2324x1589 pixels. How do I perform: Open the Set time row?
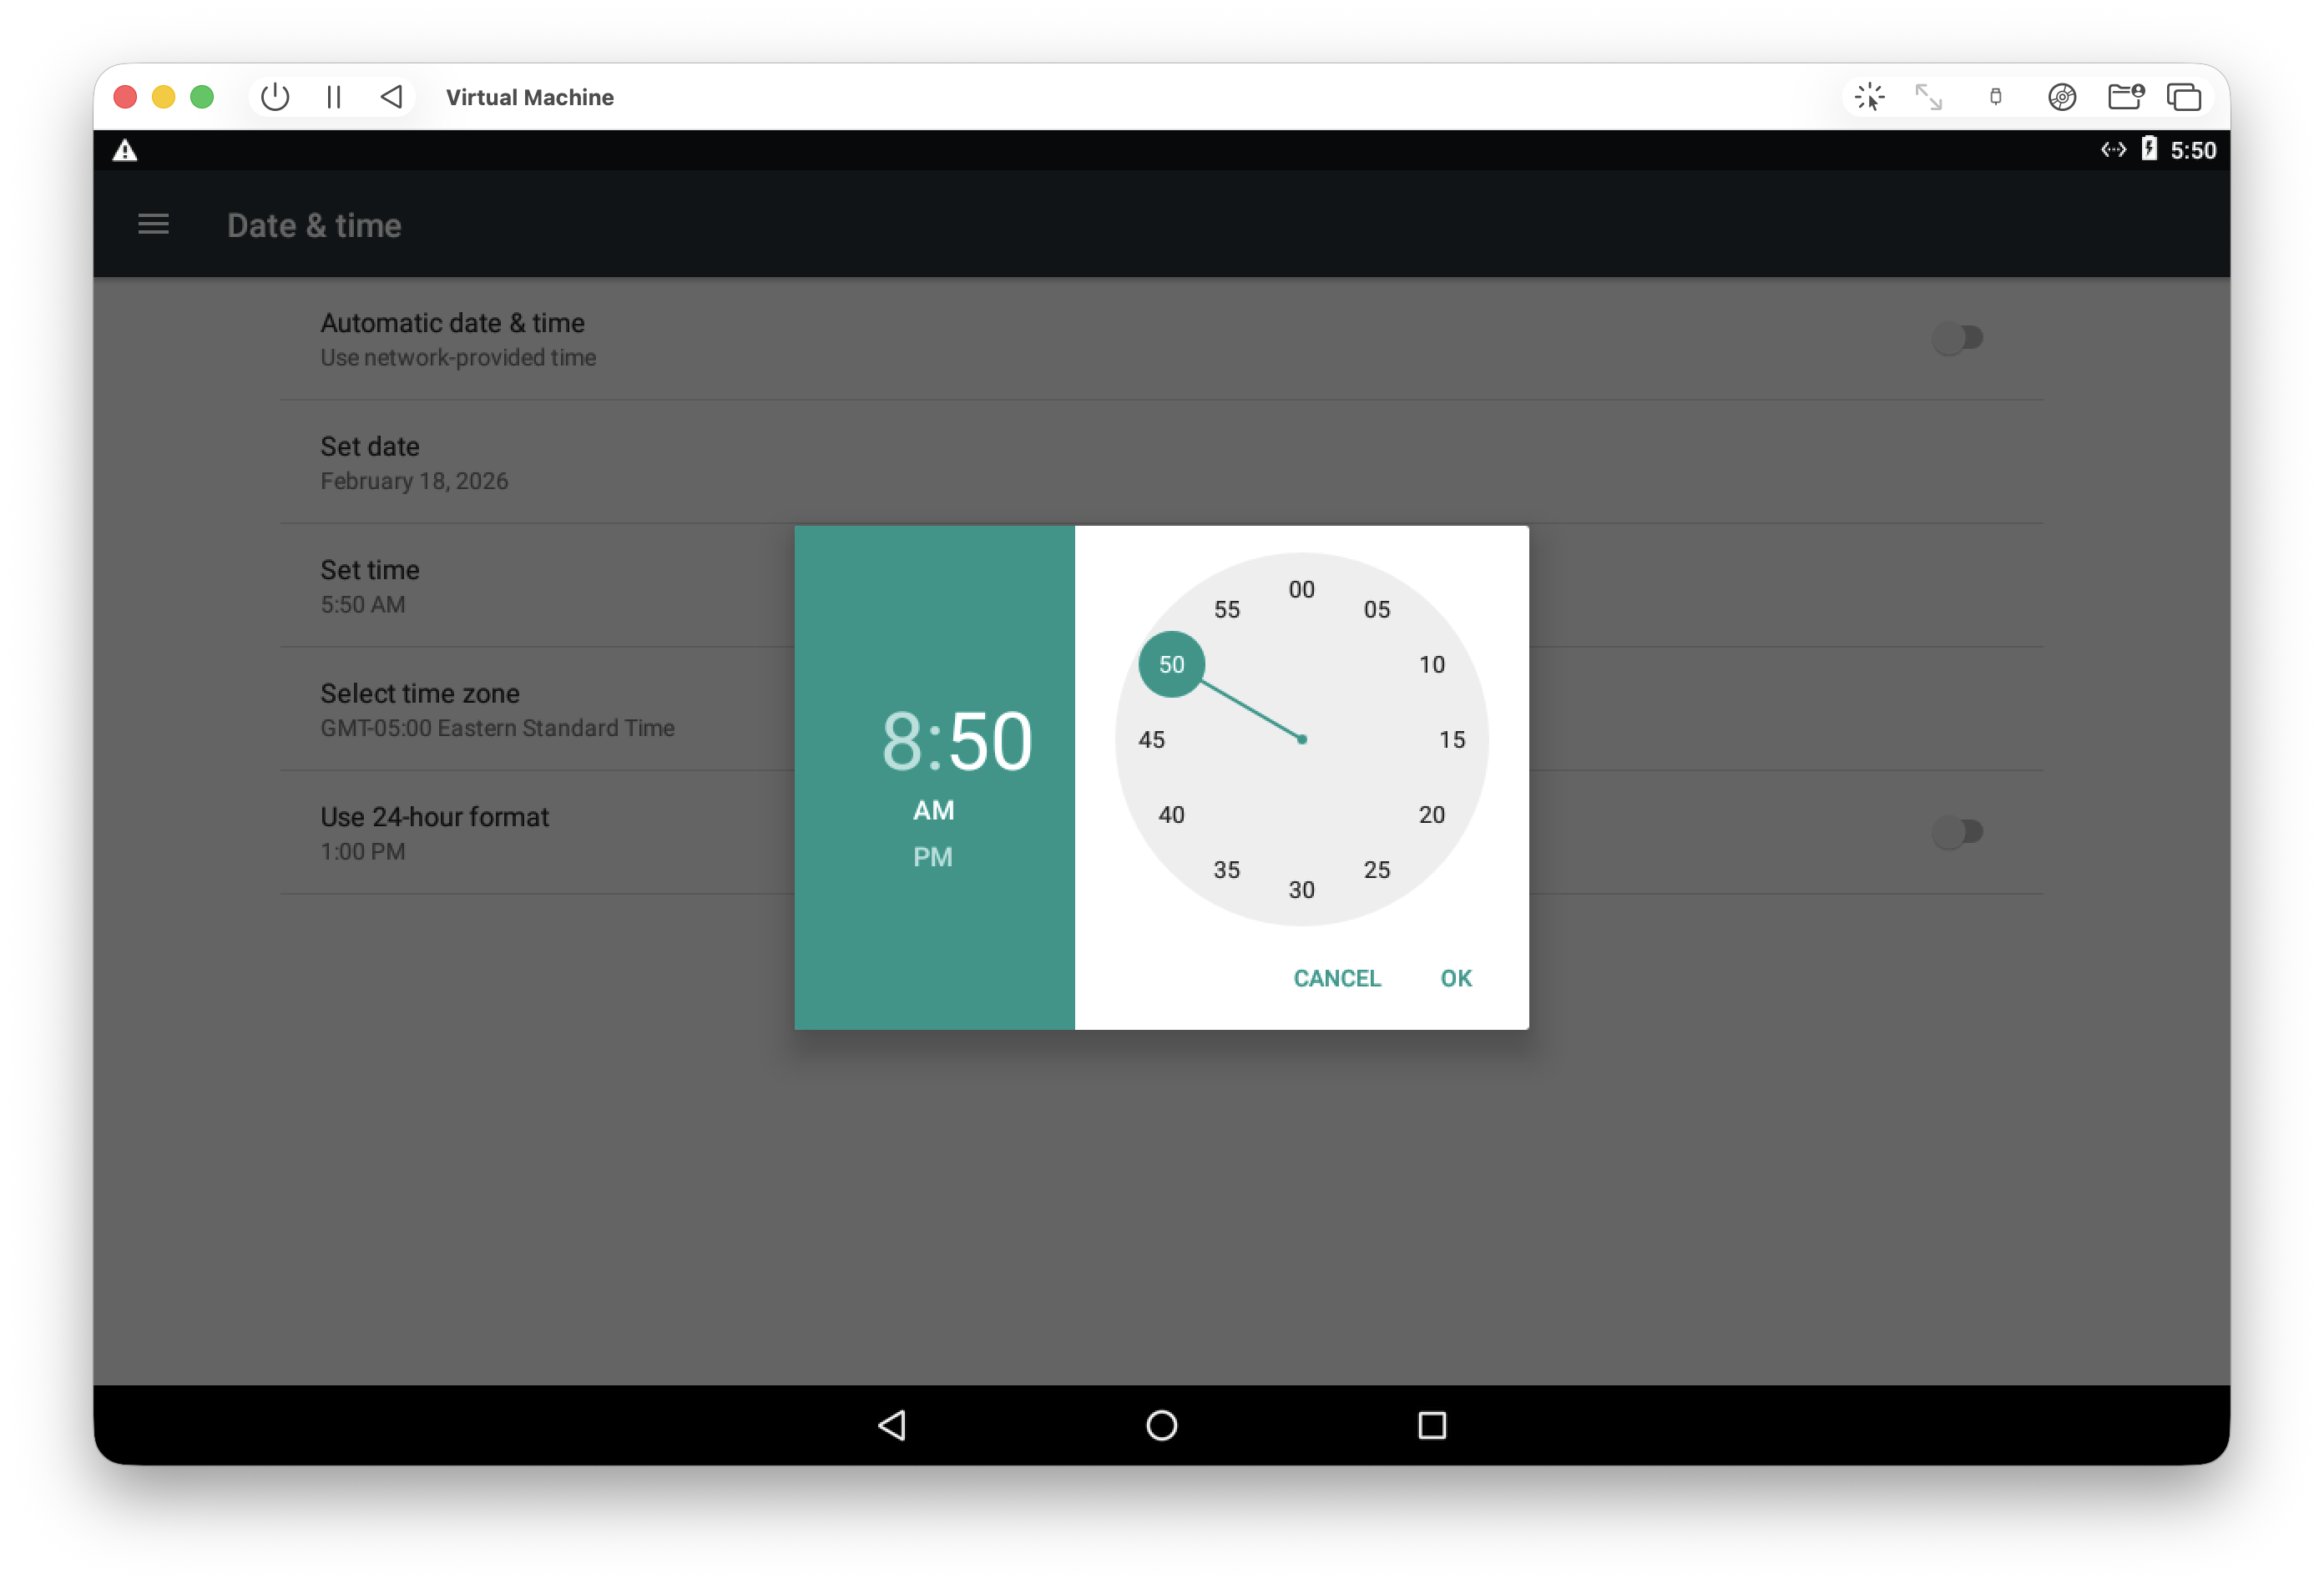coord(1161,586)
